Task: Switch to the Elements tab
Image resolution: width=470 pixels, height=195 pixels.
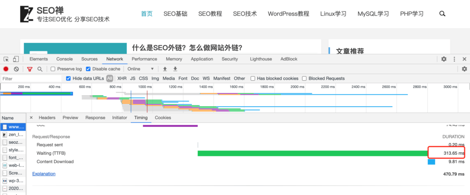Action: (x=39, y=59)
